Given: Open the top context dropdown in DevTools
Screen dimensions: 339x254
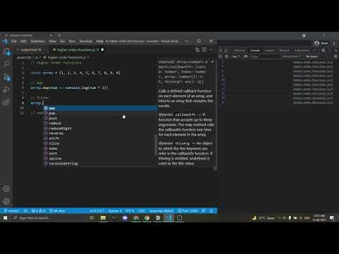Looking at the screenshot, I should click(x=236, y=56).
